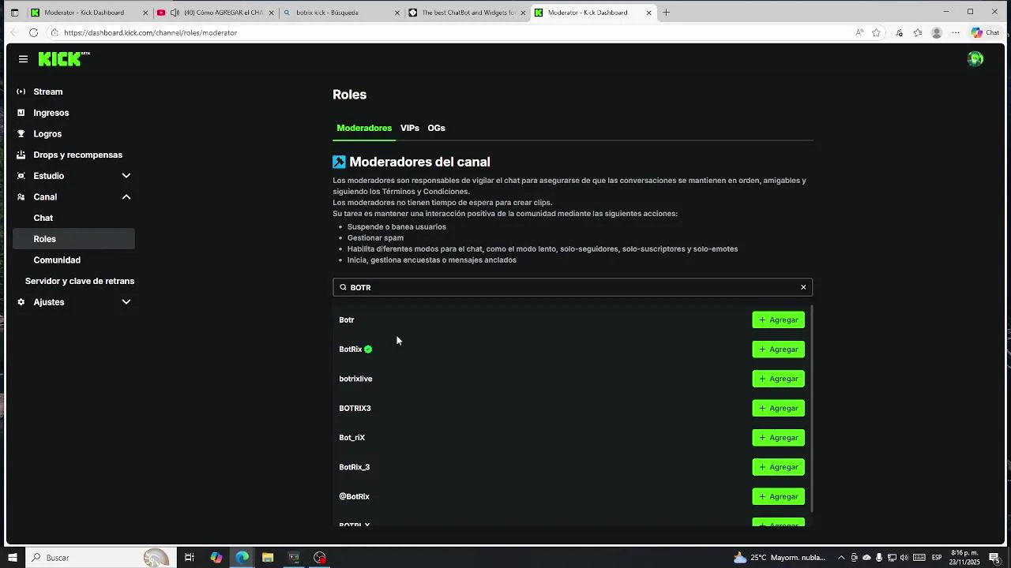Open the notification center

tap(994, 558)
